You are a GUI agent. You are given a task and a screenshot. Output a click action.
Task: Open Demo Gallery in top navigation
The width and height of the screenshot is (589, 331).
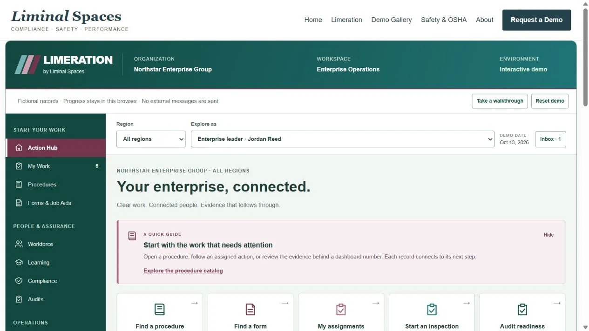coord(392,20)
